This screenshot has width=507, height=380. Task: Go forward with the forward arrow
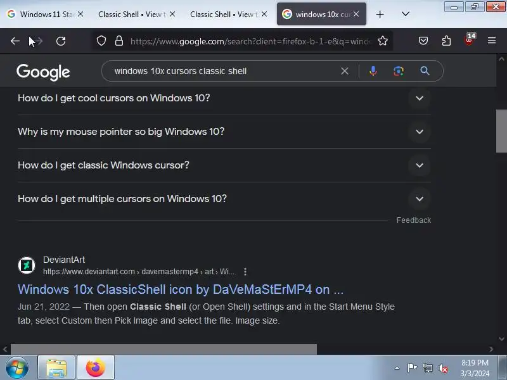click(x=39, y=41)
